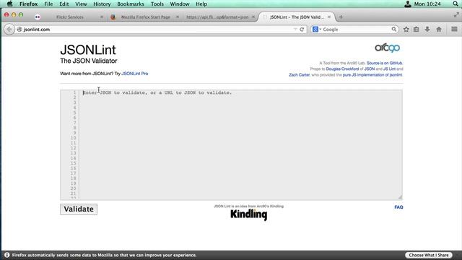Click the JSONLint heading title

pyautogui.click(x=88, y=50)
